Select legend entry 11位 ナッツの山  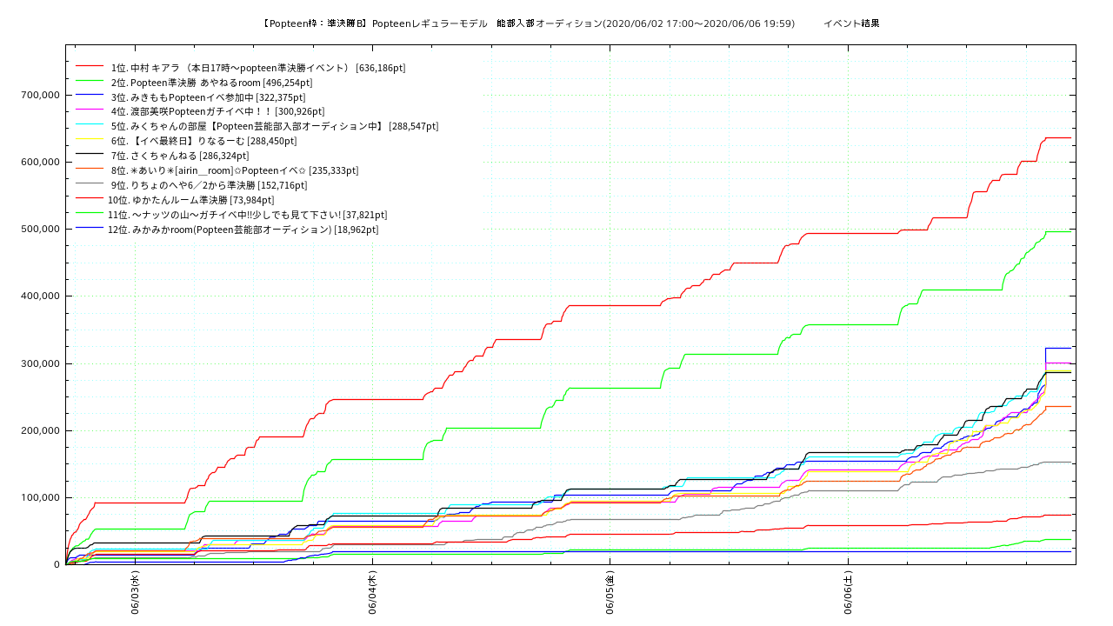click(x=247, y=215)
